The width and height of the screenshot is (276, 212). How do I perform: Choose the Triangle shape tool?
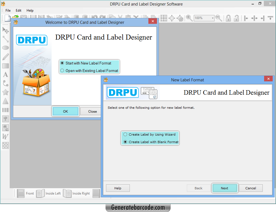click(6, 101)
